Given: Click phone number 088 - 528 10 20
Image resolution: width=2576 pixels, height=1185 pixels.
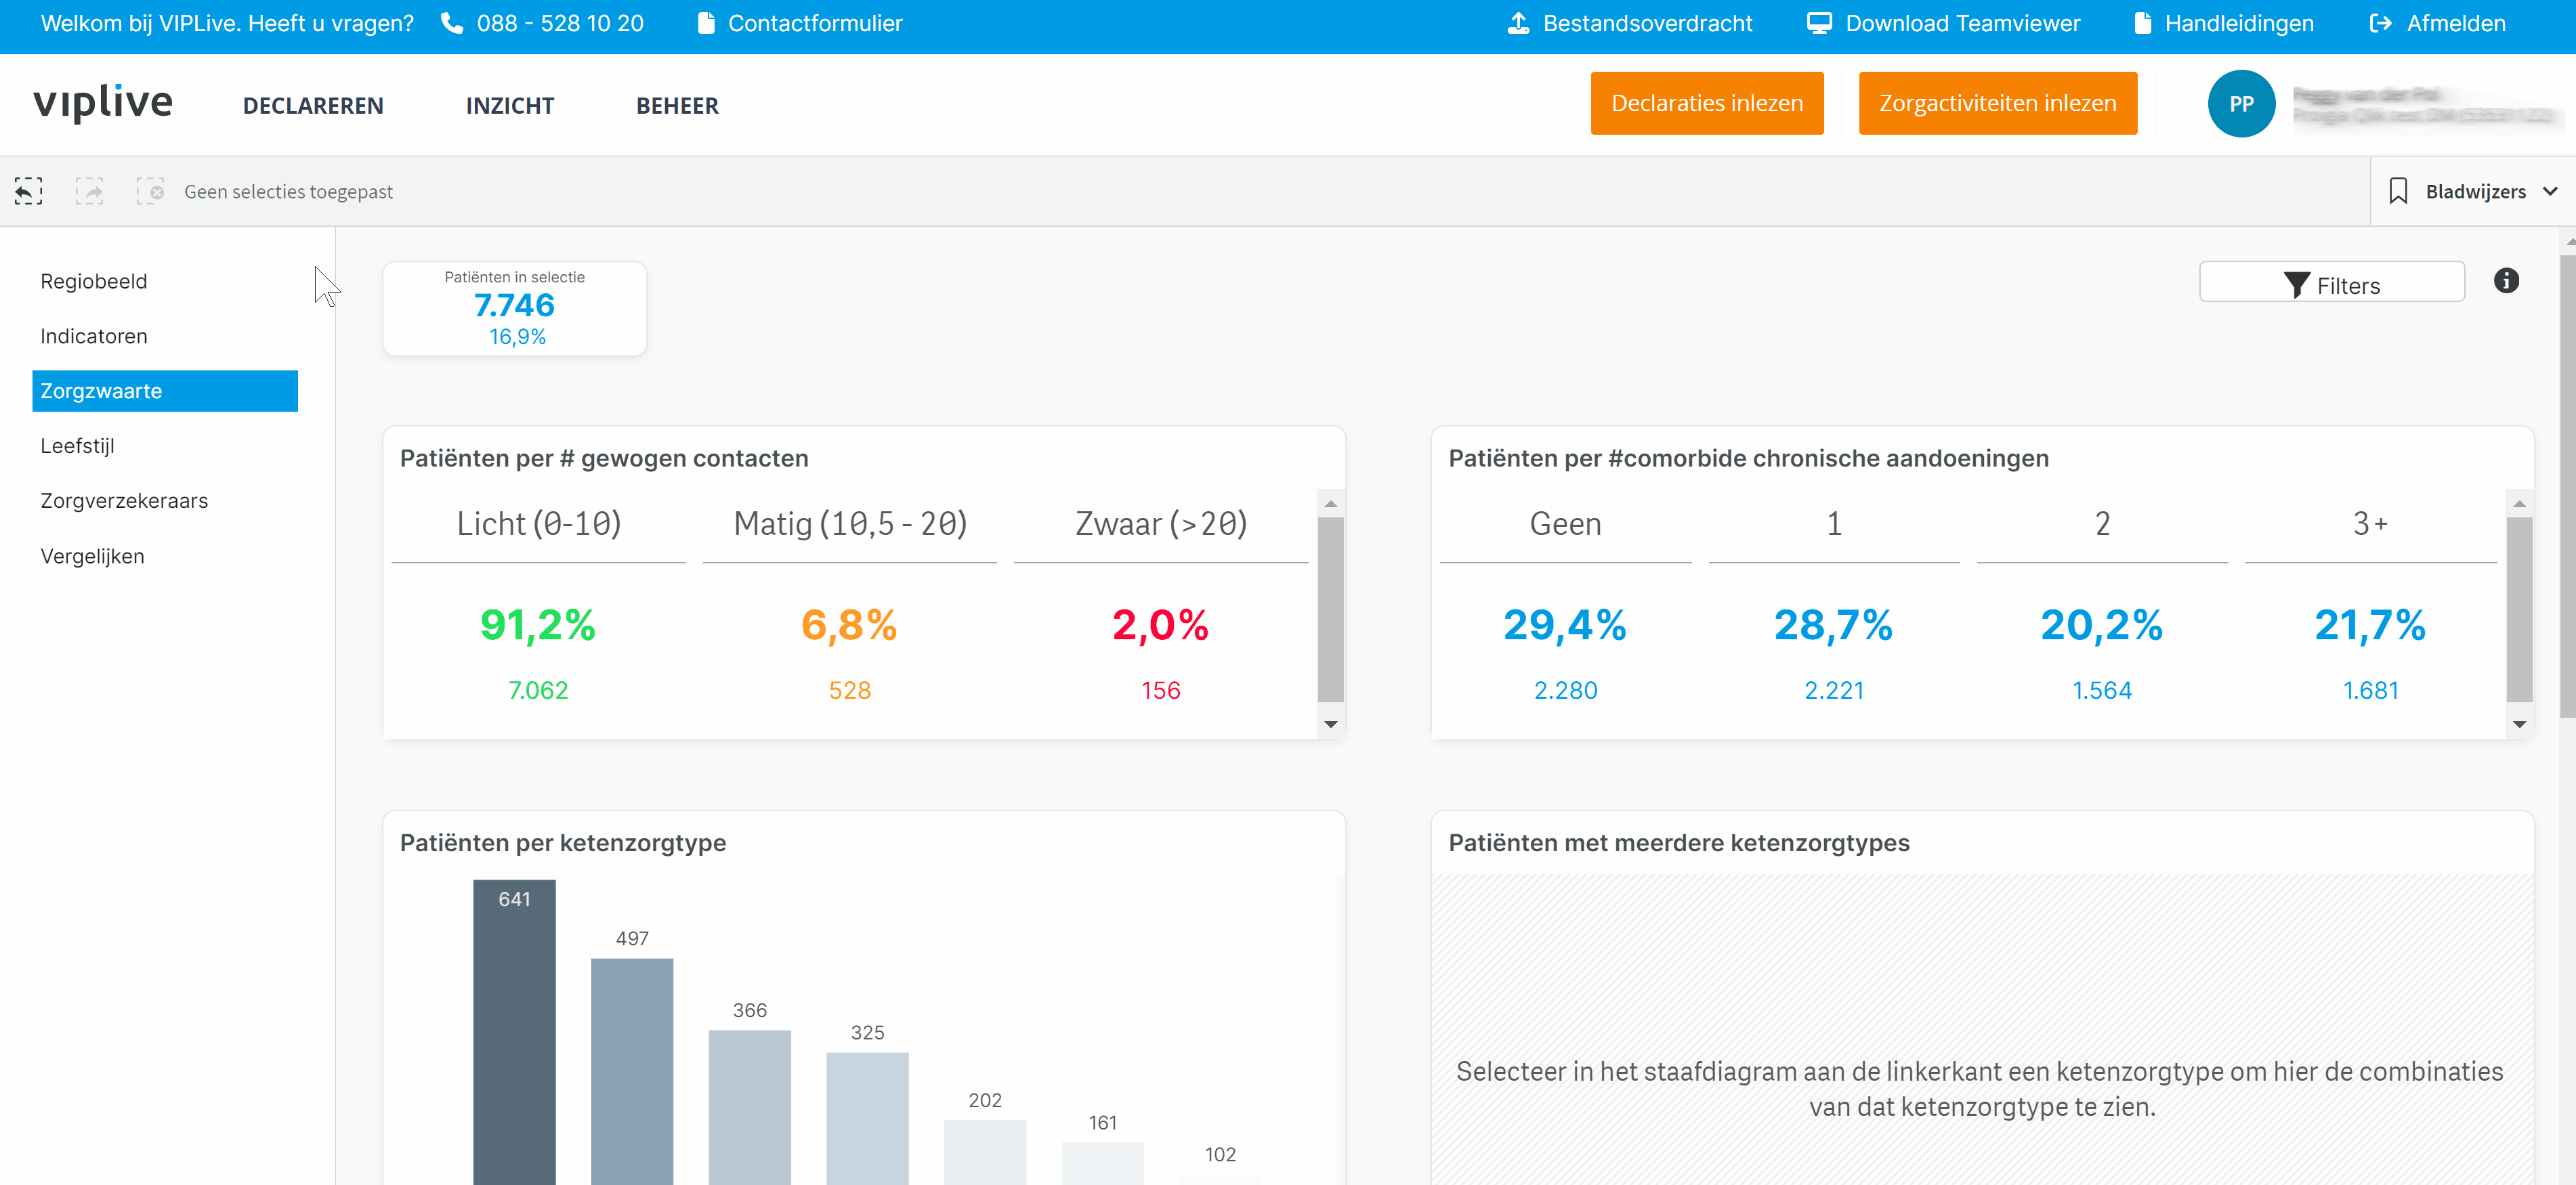Looking at the screenshot, I should pos(560,23).
